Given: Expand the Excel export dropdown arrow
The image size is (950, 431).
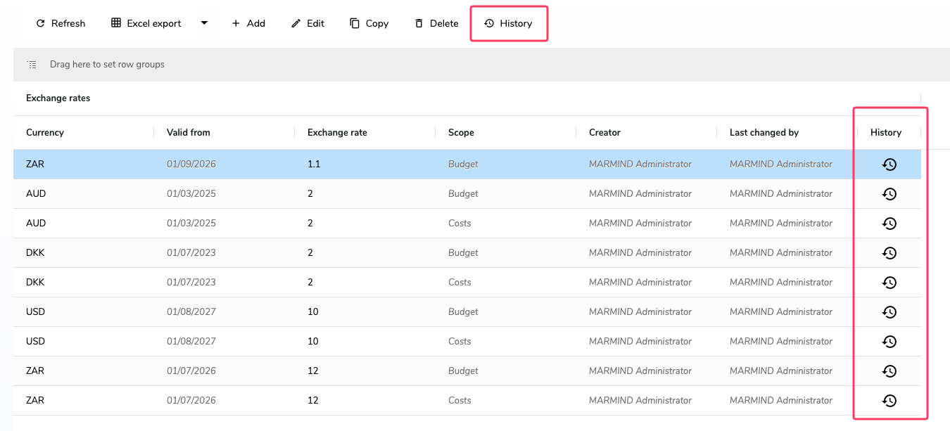Looking at the screenshot, I should coord(204,23).
